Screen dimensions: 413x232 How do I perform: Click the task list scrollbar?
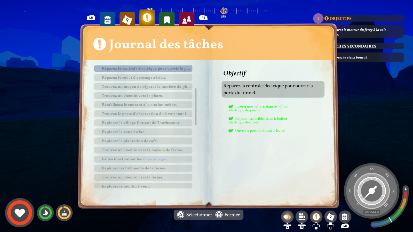(196, 107)
